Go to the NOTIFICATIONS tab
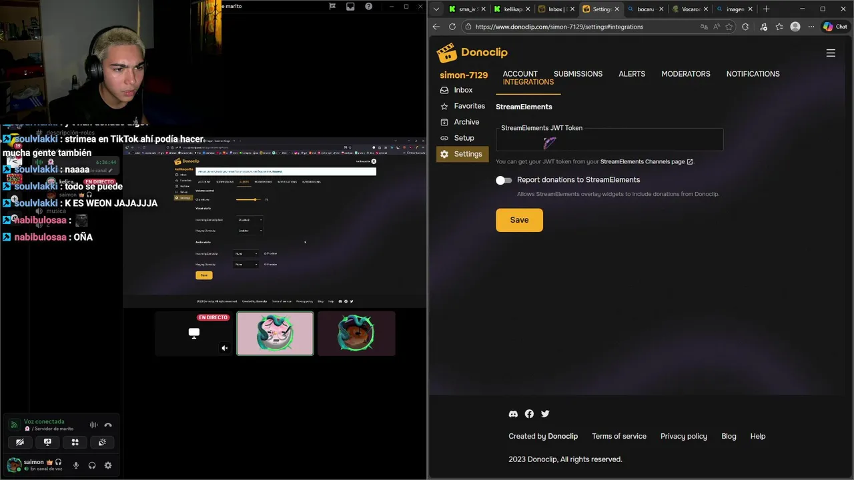Image resolution: width=854 pixels, height=480 pixels. click(753, 74)
